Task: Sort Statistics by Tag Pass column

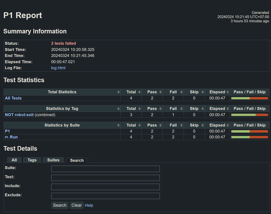Action: (152, 109)
